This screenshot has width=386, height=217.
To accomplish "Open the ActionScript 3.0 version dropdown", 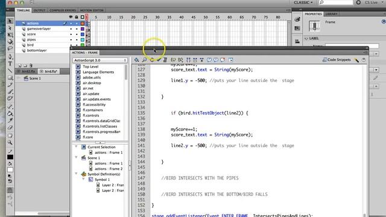I will (100, 60).
